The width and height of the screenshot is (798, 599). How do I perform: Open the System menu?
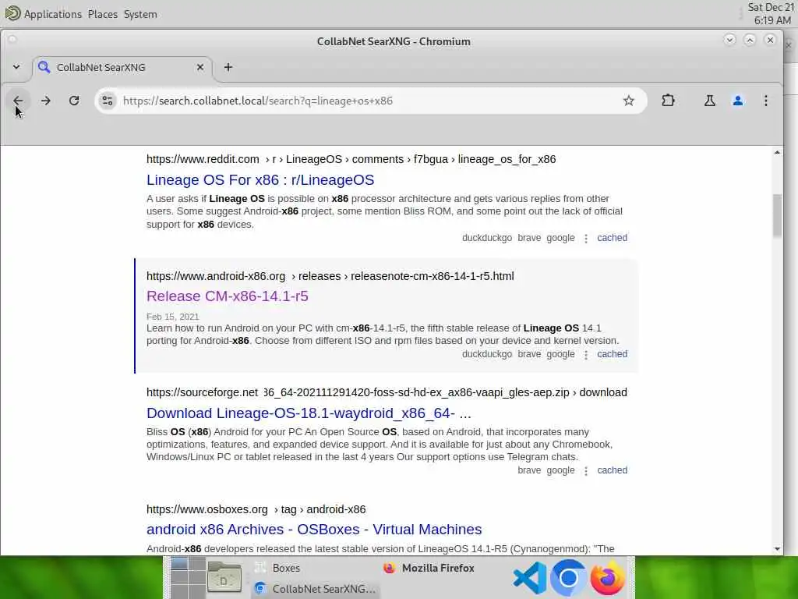(140, 14)
